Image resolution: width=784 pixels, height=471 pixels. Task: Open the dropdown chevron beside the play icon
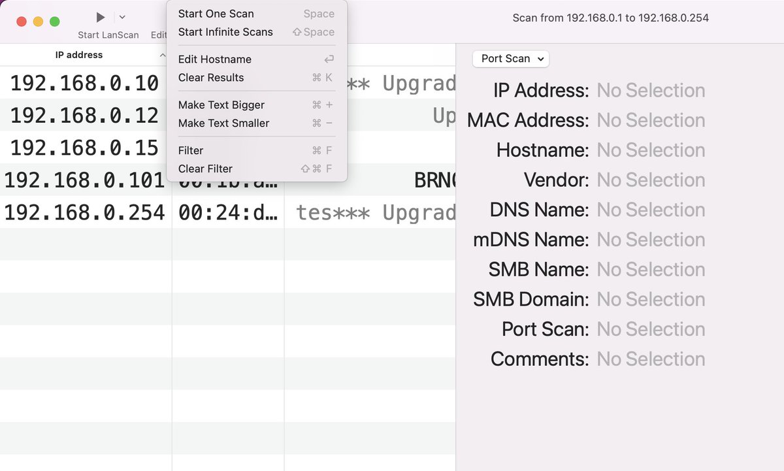pos(122,17)
